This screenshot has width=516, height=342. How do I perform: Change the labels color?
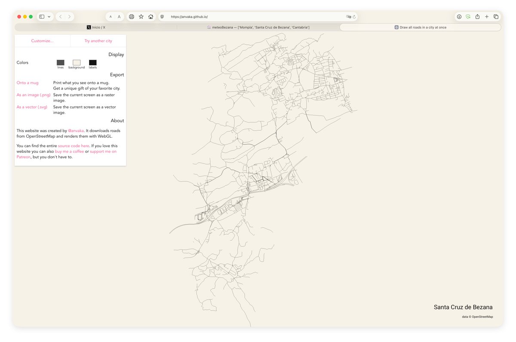[92, 62]
